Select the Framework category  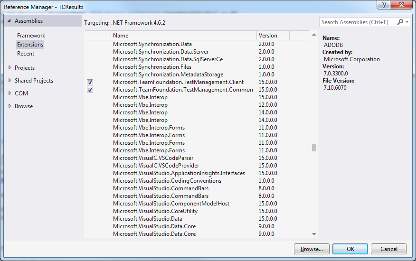(x=31, y=36)
